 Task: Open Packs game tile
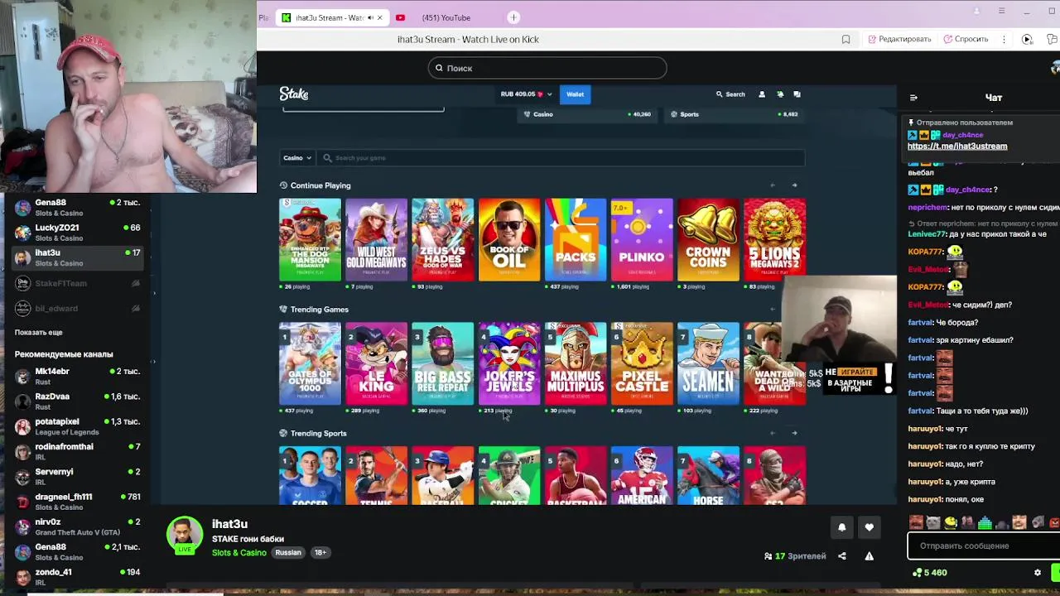(x=576, y=240)
